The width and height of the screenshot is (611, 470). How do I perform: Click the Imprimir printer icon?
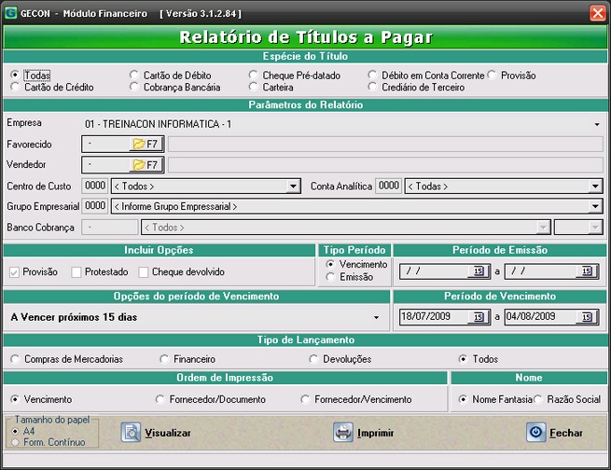coord(343,433)
